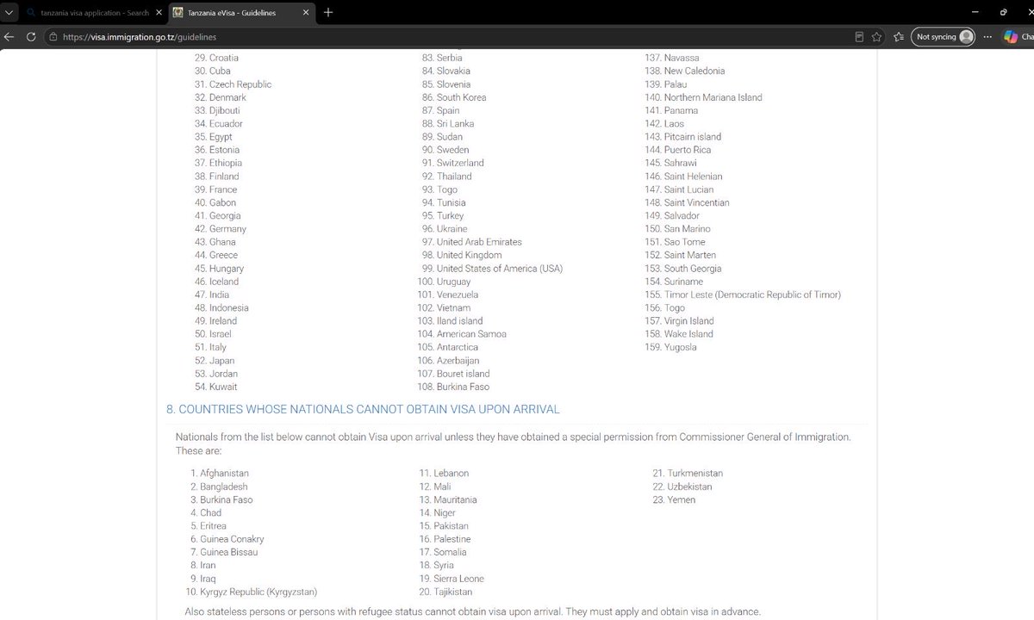Select the entry 143. Pitcairn island

[682, 137]
